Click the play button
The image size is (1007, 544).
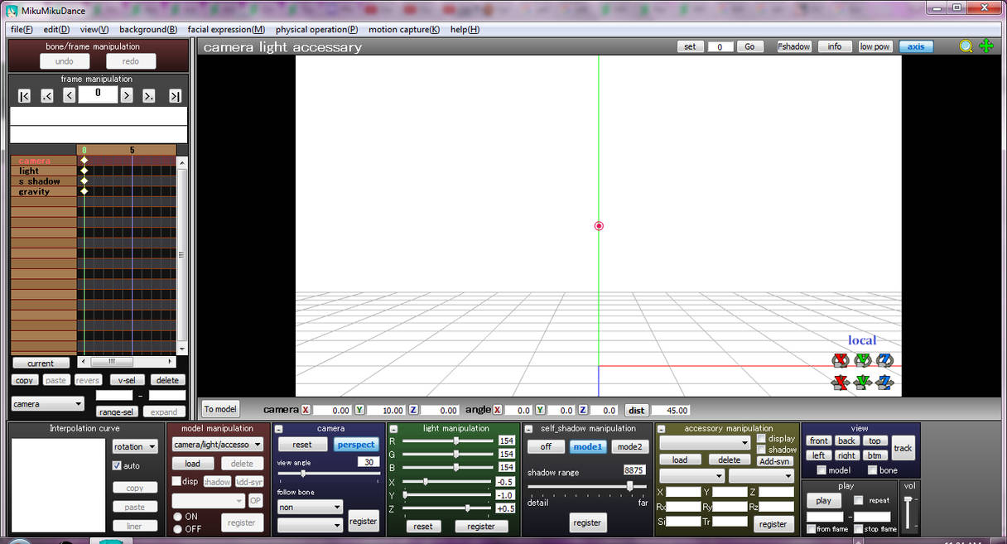point(824,500)
